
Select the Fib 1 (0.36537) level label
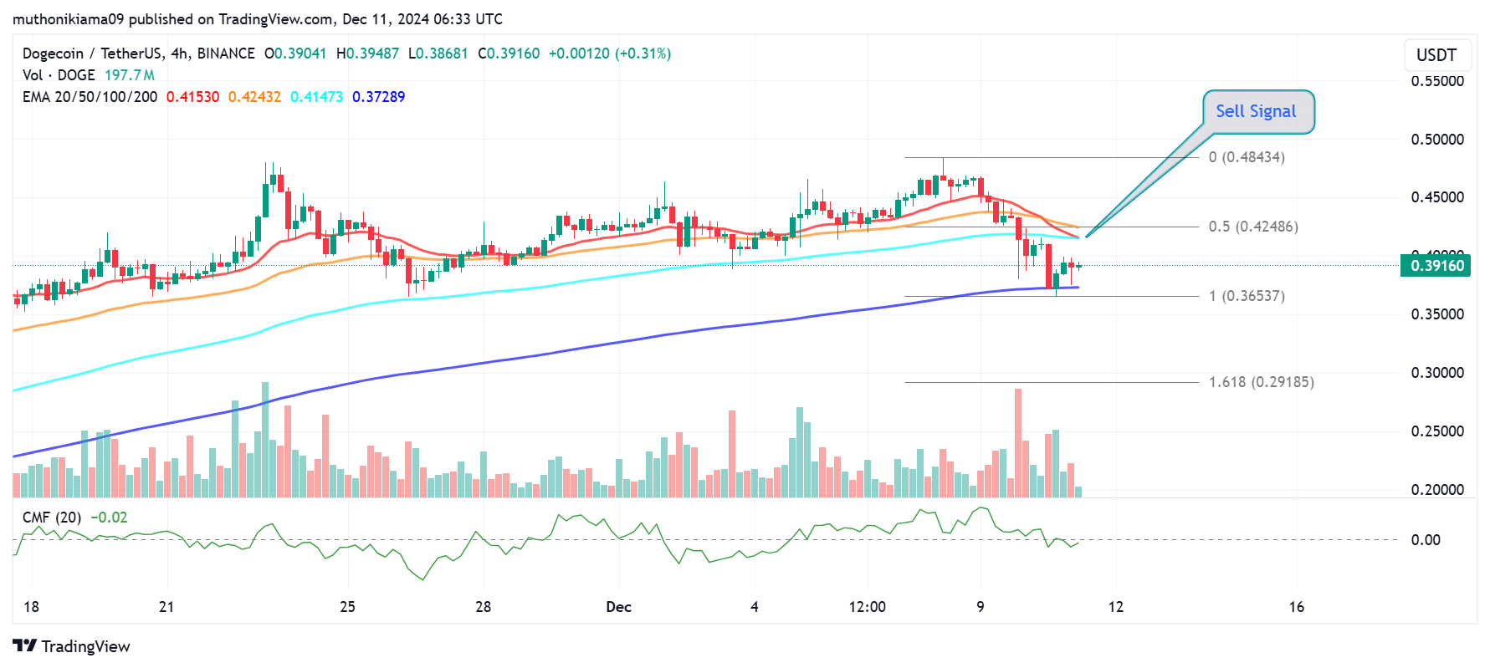pos(1246,296)
